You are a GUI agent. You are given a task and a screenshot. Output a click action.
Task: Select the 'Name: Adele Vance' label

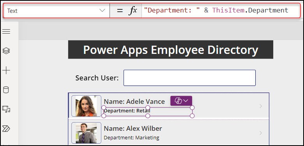134,101
